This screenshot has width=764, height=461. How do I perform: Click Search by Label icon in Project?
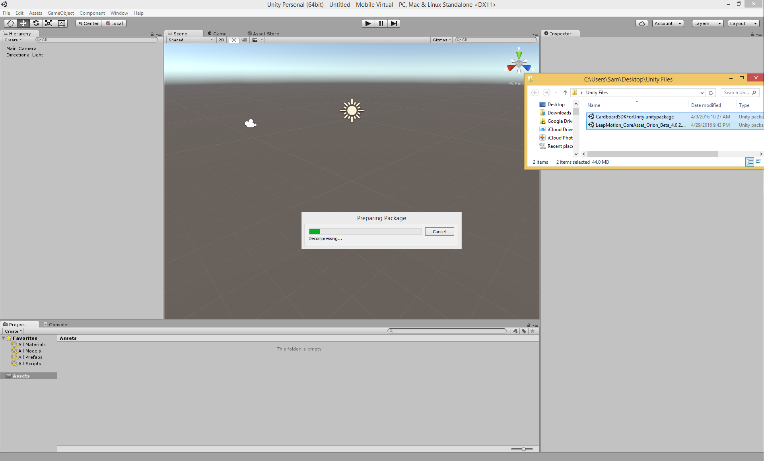pyautogui.click(x=524, y=331)
